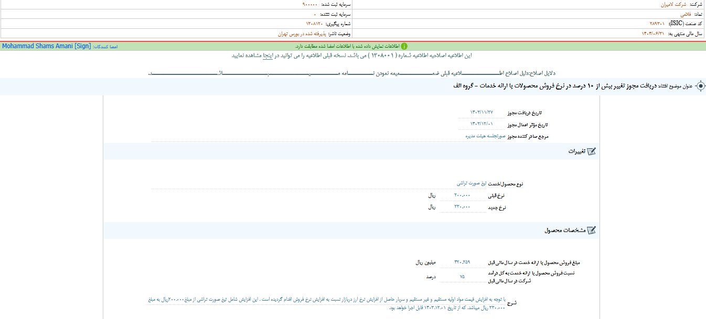Select the product type تیغ صورت تراشی value

(472, 184)
